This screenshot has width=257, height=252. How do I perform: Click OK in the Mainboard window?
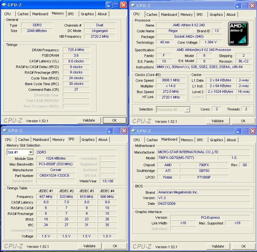click(x=243, y=246)
